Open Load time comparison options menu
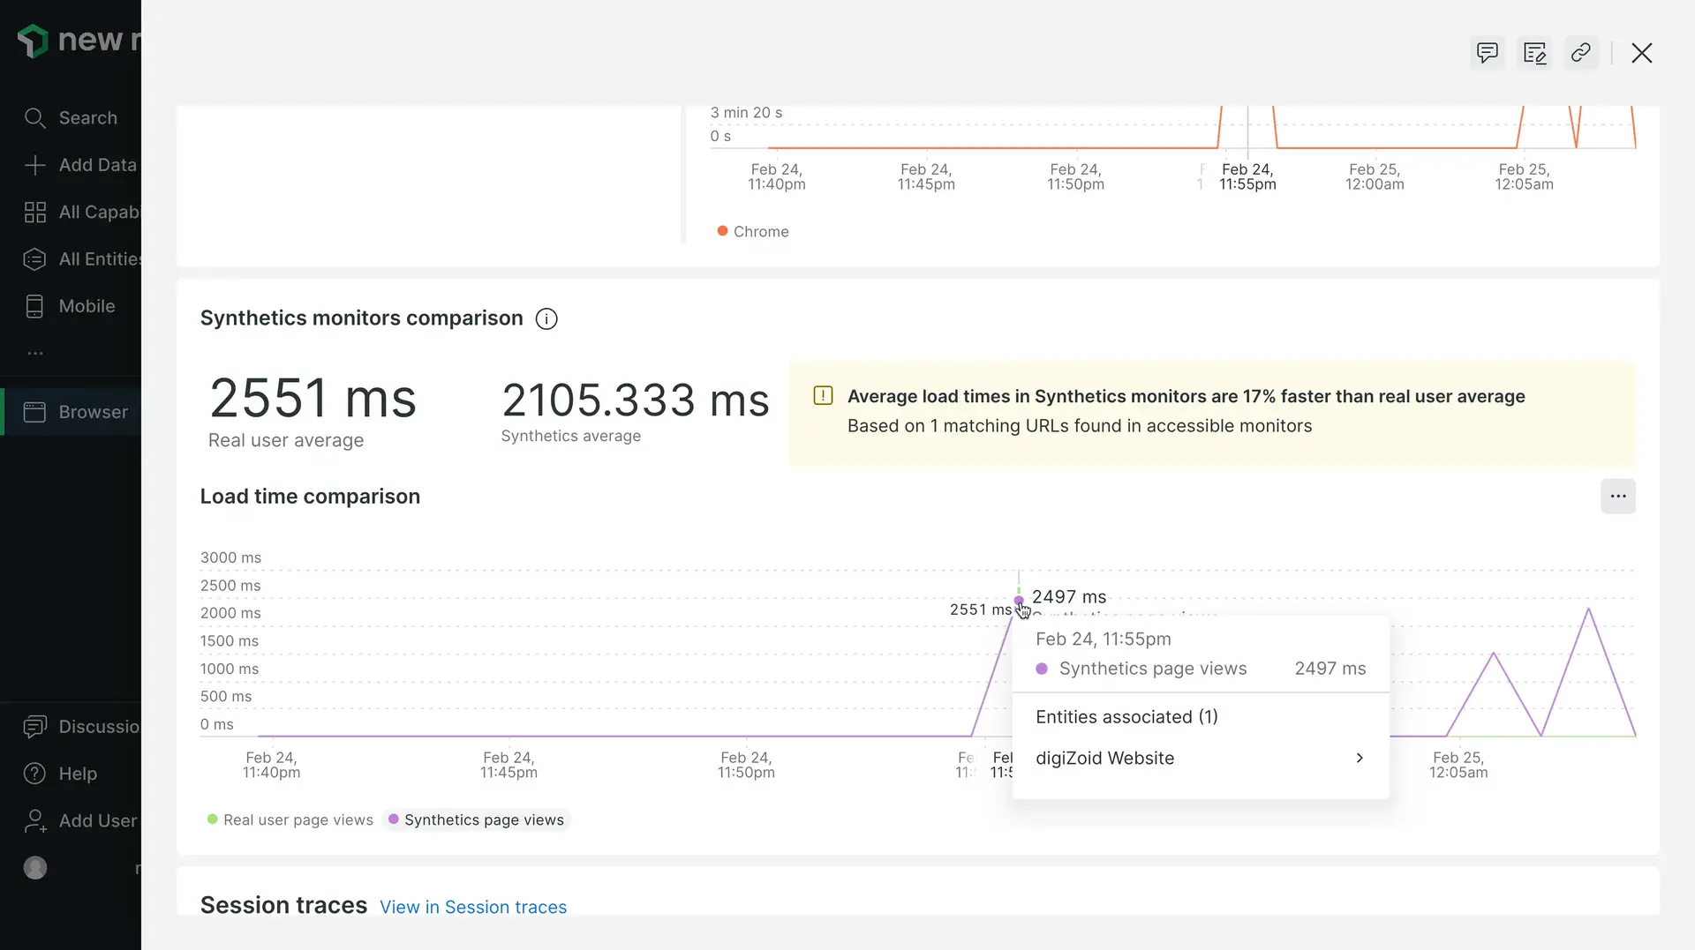 tap(1617, 497)
